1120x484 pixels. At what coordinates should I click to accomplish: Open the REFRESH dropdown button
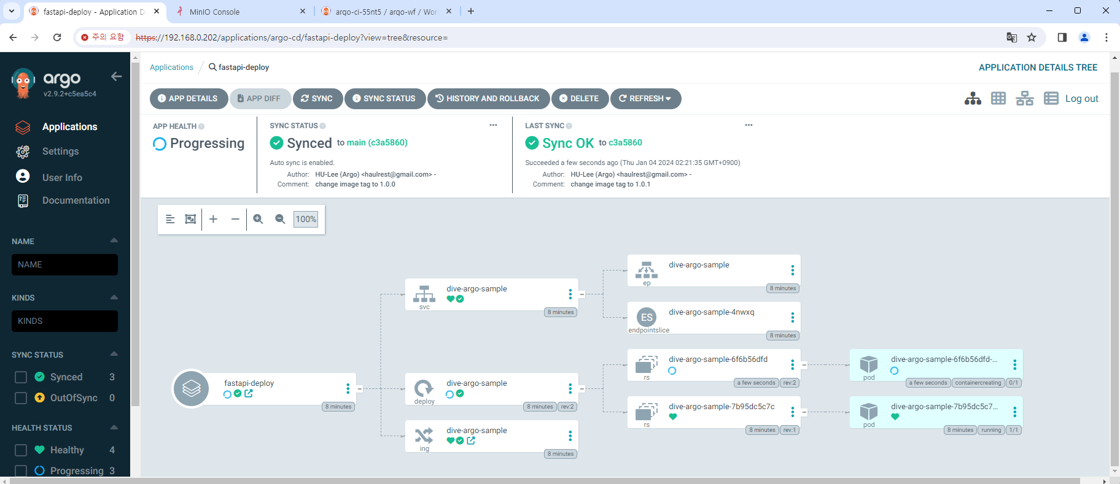point(645,99)
